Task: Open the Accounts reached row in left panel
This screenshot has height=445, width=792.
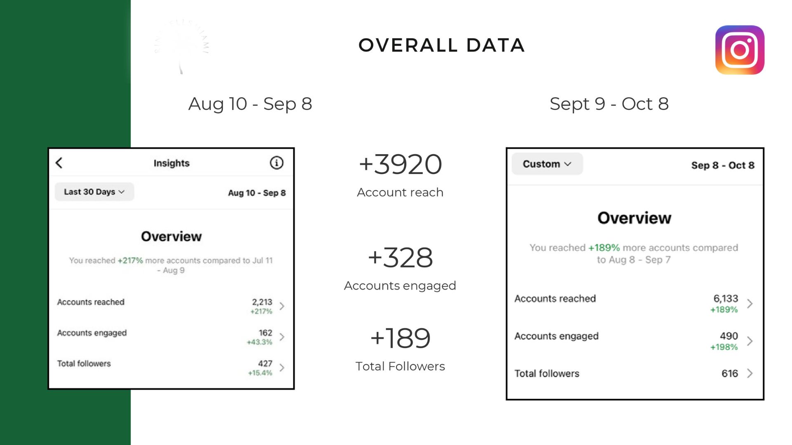Action: (x=171, y=306)
